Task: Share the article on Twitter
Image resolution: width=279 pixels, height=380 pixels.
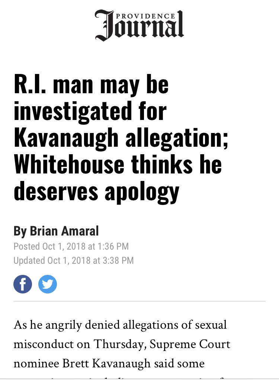Action: (48, 285)
